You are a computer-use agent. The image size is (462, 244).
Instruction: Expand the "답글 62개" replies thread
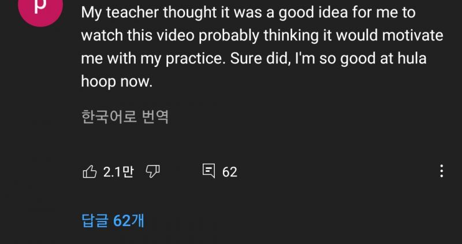pos(113,220)
